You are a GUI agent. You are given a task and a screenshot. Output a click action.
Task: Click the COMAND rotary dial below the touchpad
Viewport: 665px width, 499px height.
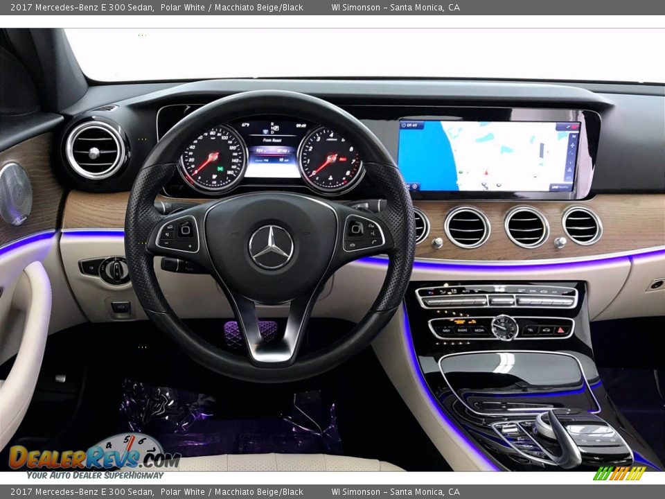[x=544, y=426]
